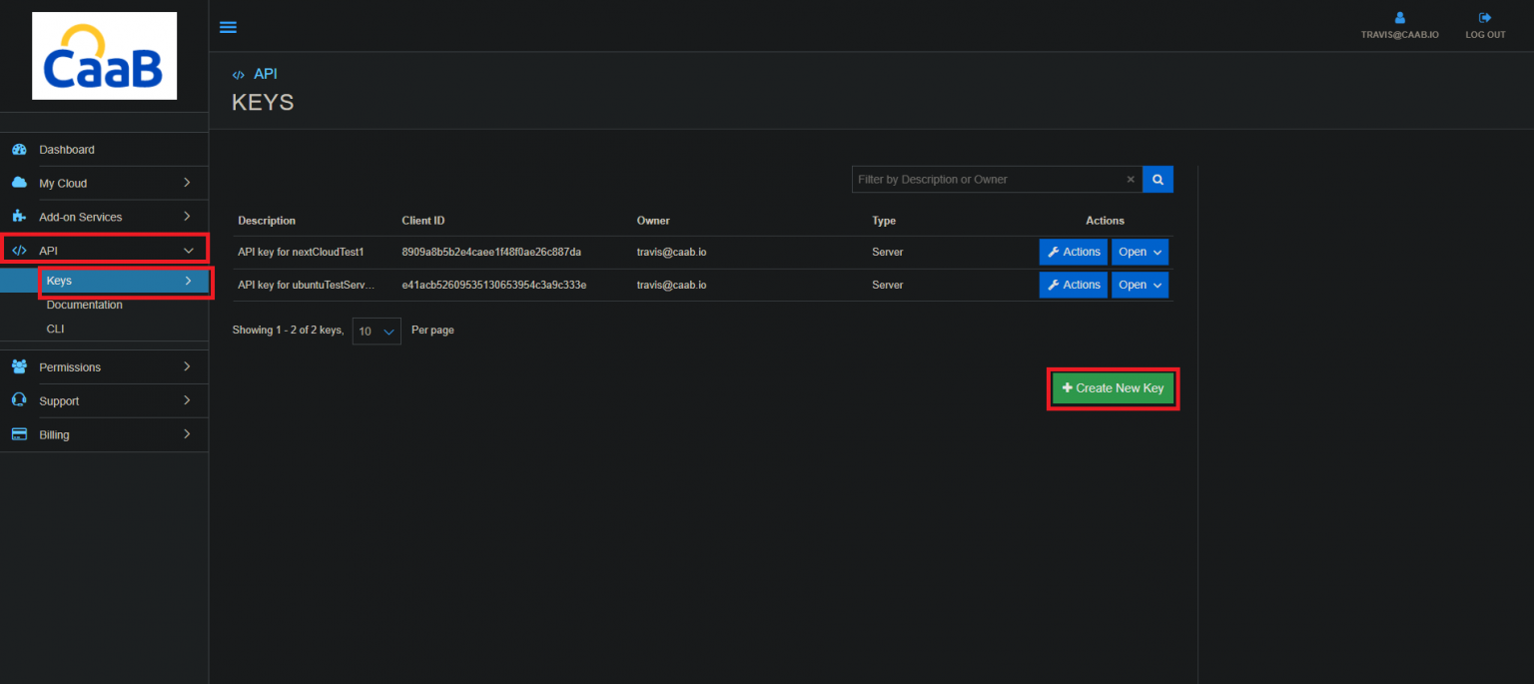Open the Actions wrench menu for nextCloudTest1
The height and width of the screenshot is (684, 1534).
point(1073,252)
